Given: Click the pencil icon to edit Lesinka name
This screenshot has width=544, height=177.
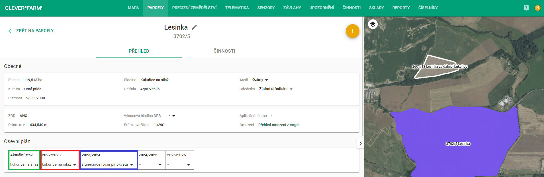Looking at the screenshot, I should point(194,27).
